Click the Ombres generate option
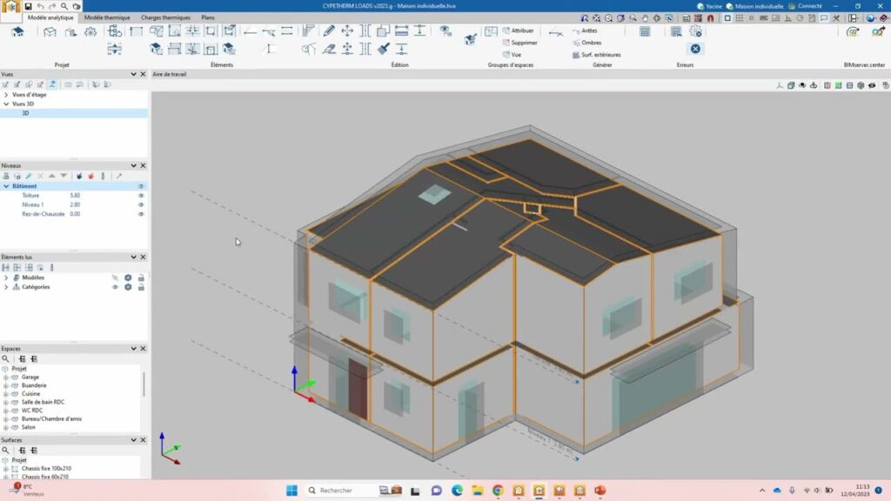The width and height of the screenshot is (891, 501). [591, 43]
